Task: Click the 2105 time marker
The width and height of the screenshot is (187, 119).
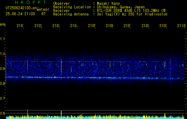Action: coord(92,26)
